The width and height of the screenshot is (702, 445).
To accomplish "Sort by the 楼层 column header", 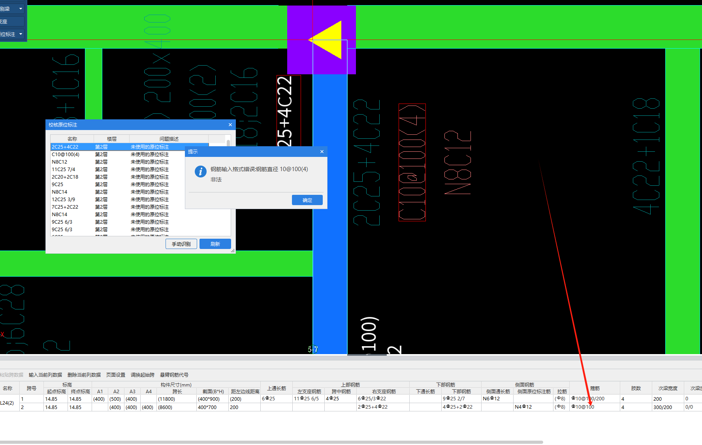I will point(111,139).
